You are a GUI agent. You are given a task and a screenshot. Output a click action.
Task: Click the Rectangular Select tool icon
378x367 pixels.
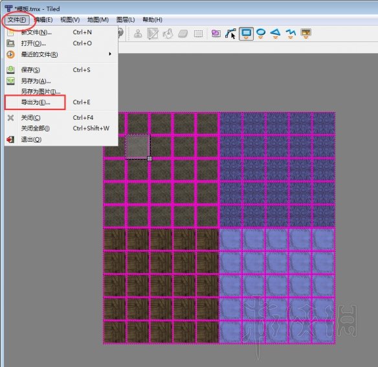click(x=198, y=34)
